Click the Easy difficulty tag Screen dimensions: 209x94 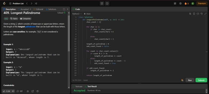click(x=6, y=19)
